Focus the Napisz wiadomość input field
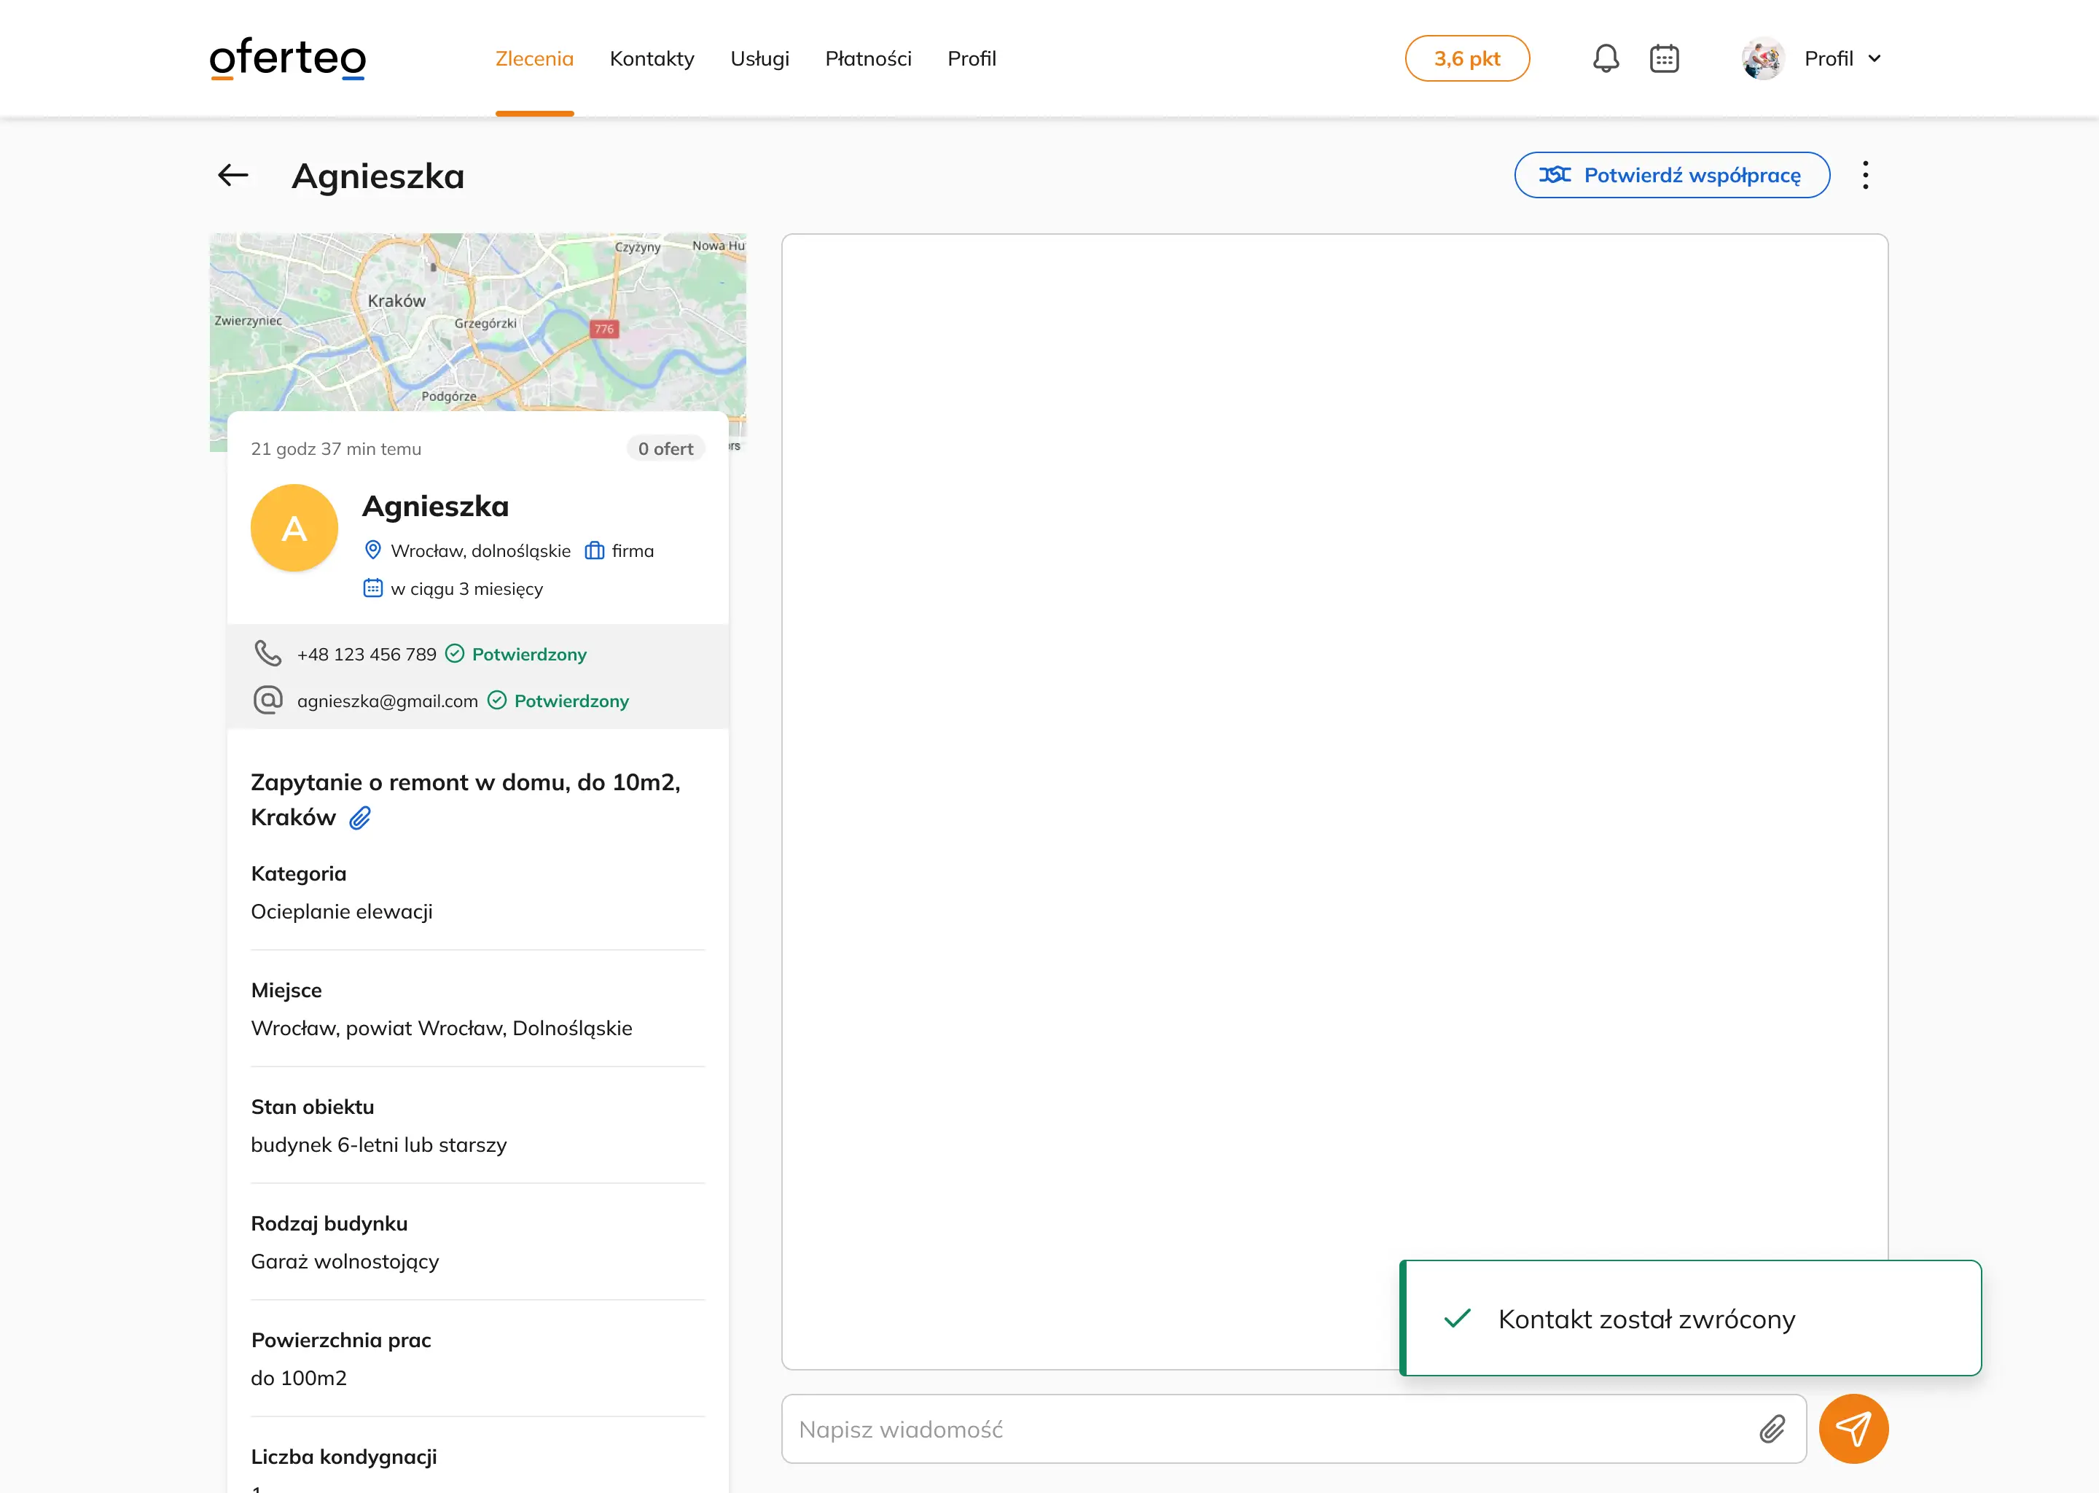This screenshot has width=2099, height=1493. pos(1268,1429)
